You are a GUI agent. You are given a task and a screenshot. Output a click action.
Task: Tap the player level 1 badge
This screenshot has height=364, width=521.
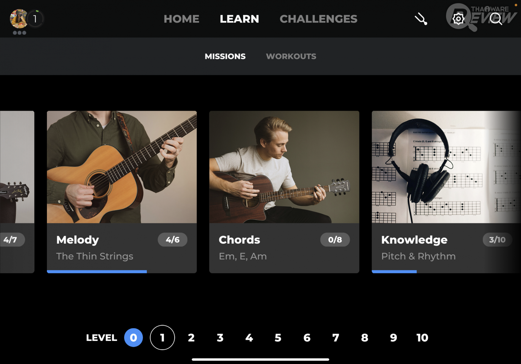pyautogui.click(x=35, y=19)
